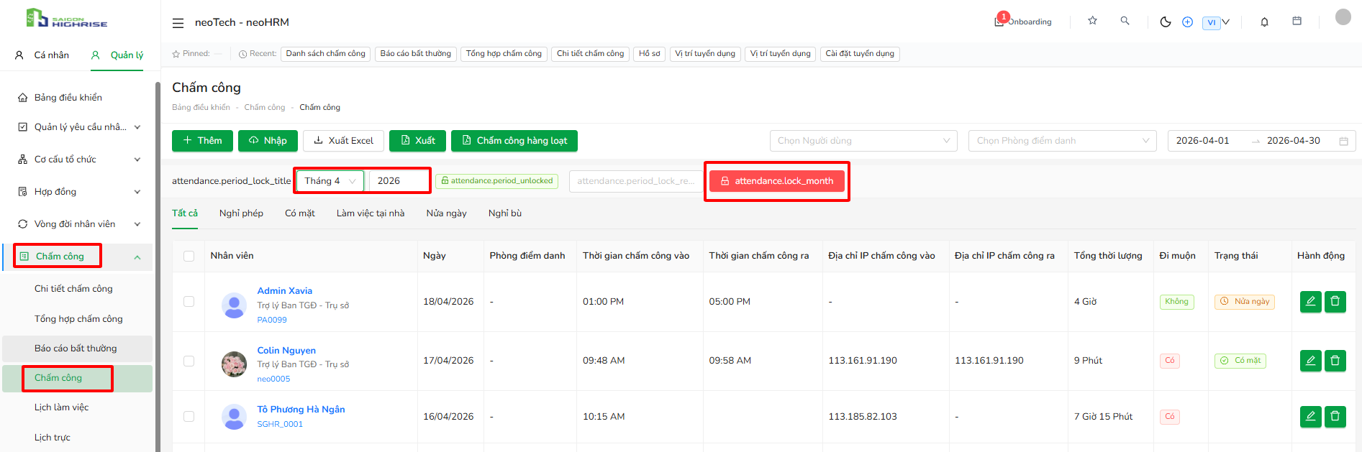This screenshot has height=452, width=1362.
Task: Click the Recent clock icon
Action: pos(242,54)
